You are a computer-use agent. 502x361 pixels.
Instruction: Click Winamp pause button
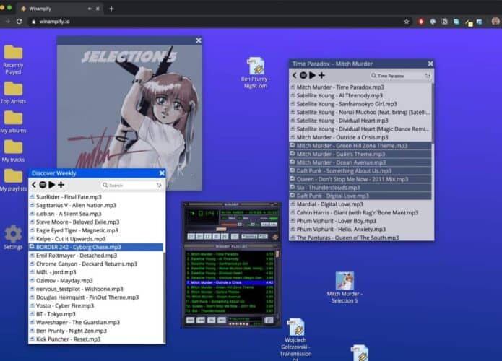(x=208, y=237)
